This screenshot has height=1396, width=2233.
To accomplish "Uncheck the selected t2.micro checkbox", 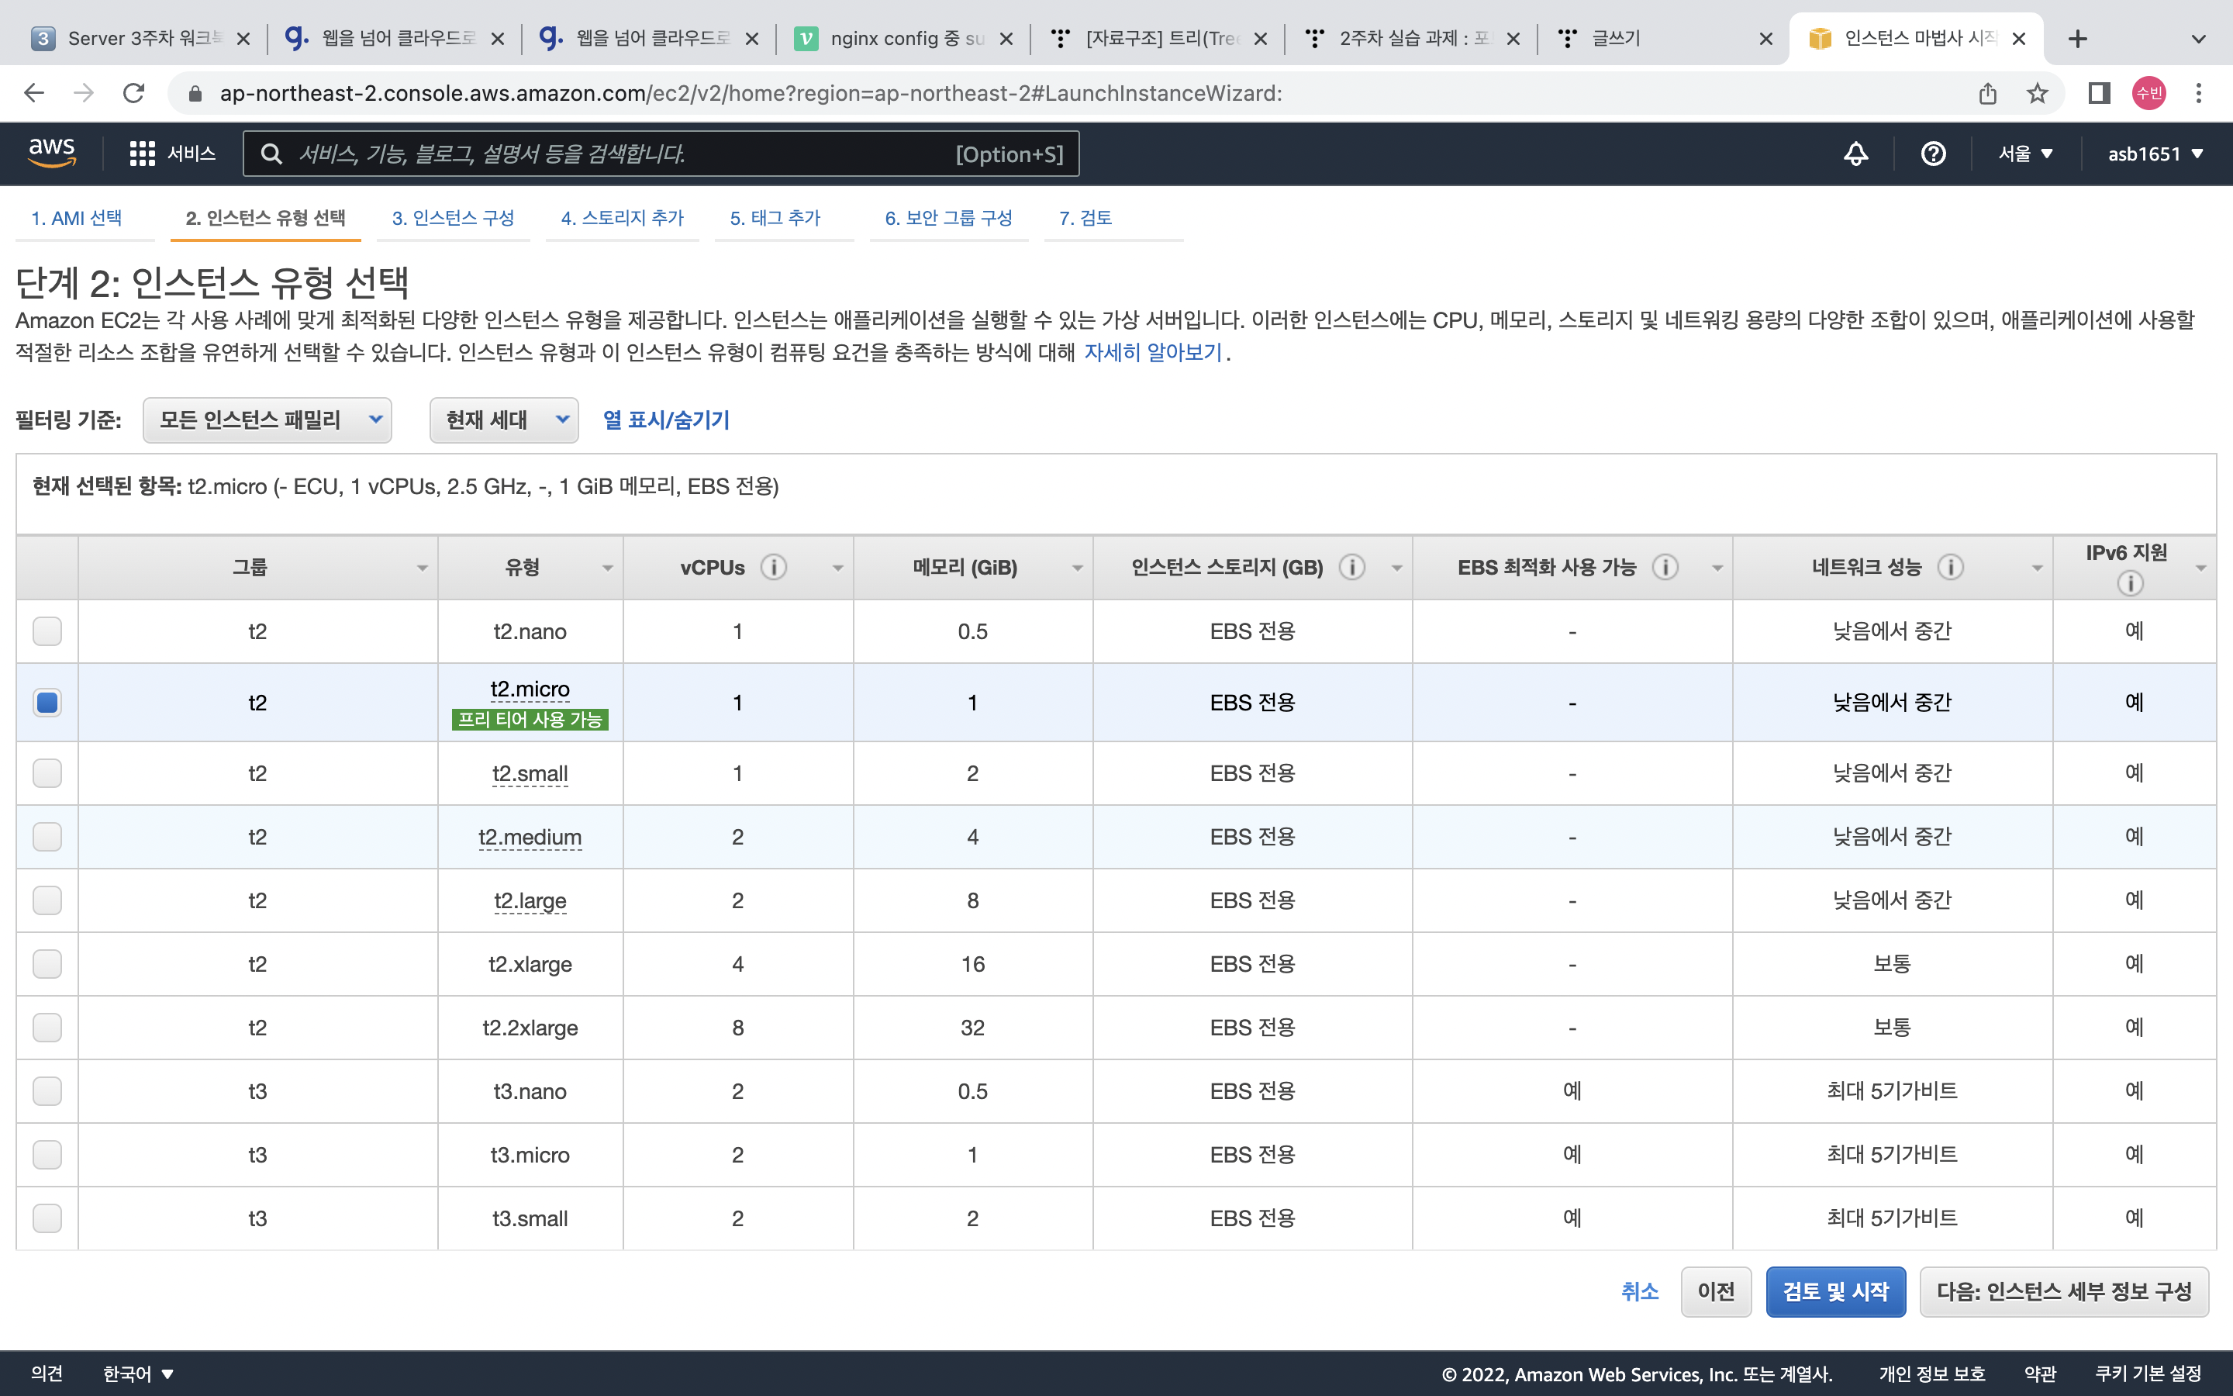I will pos(47,703).
